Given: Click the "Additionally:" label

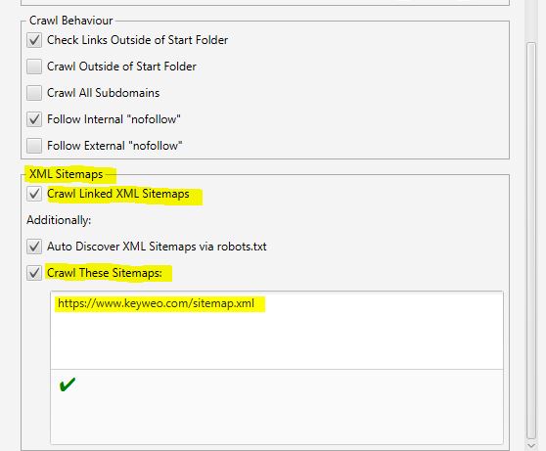Looking at the screenshot, I should tap(59, 220).
